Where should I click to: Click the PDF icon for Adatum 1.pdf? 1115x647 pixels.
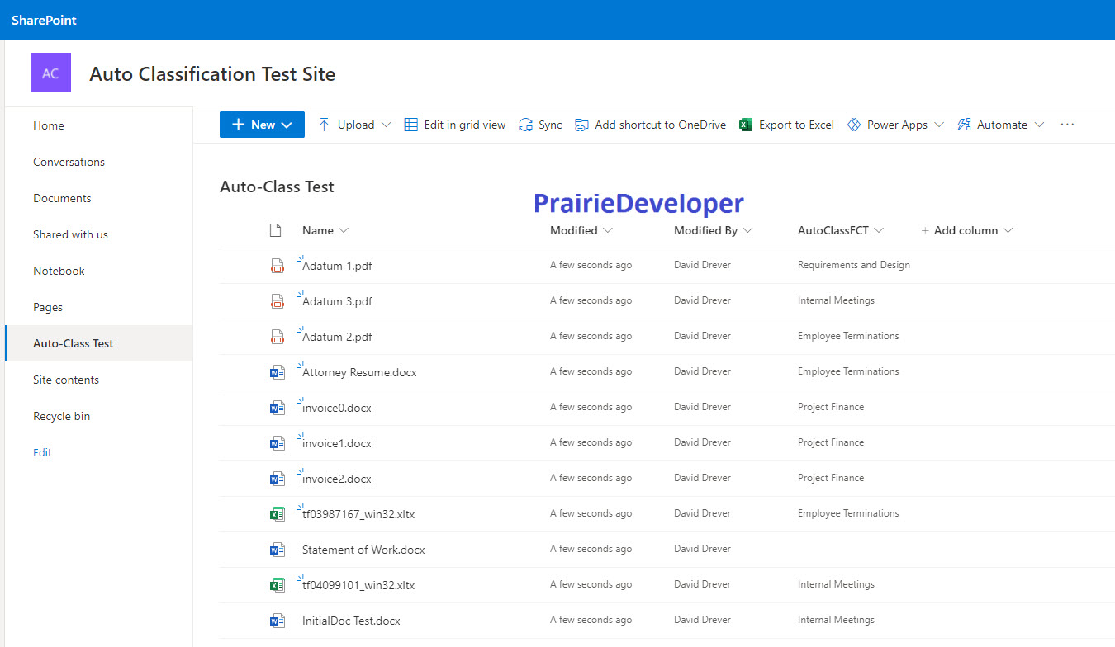[x=278, y=266]
